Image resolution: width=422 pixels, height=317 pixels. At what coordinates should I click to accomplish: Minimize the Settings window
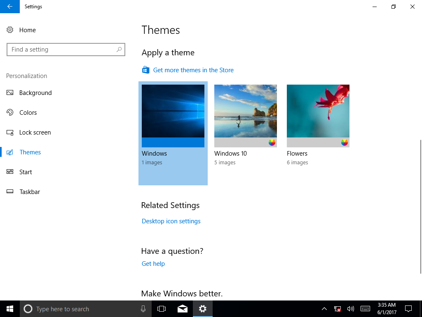[x=374, y=7]
